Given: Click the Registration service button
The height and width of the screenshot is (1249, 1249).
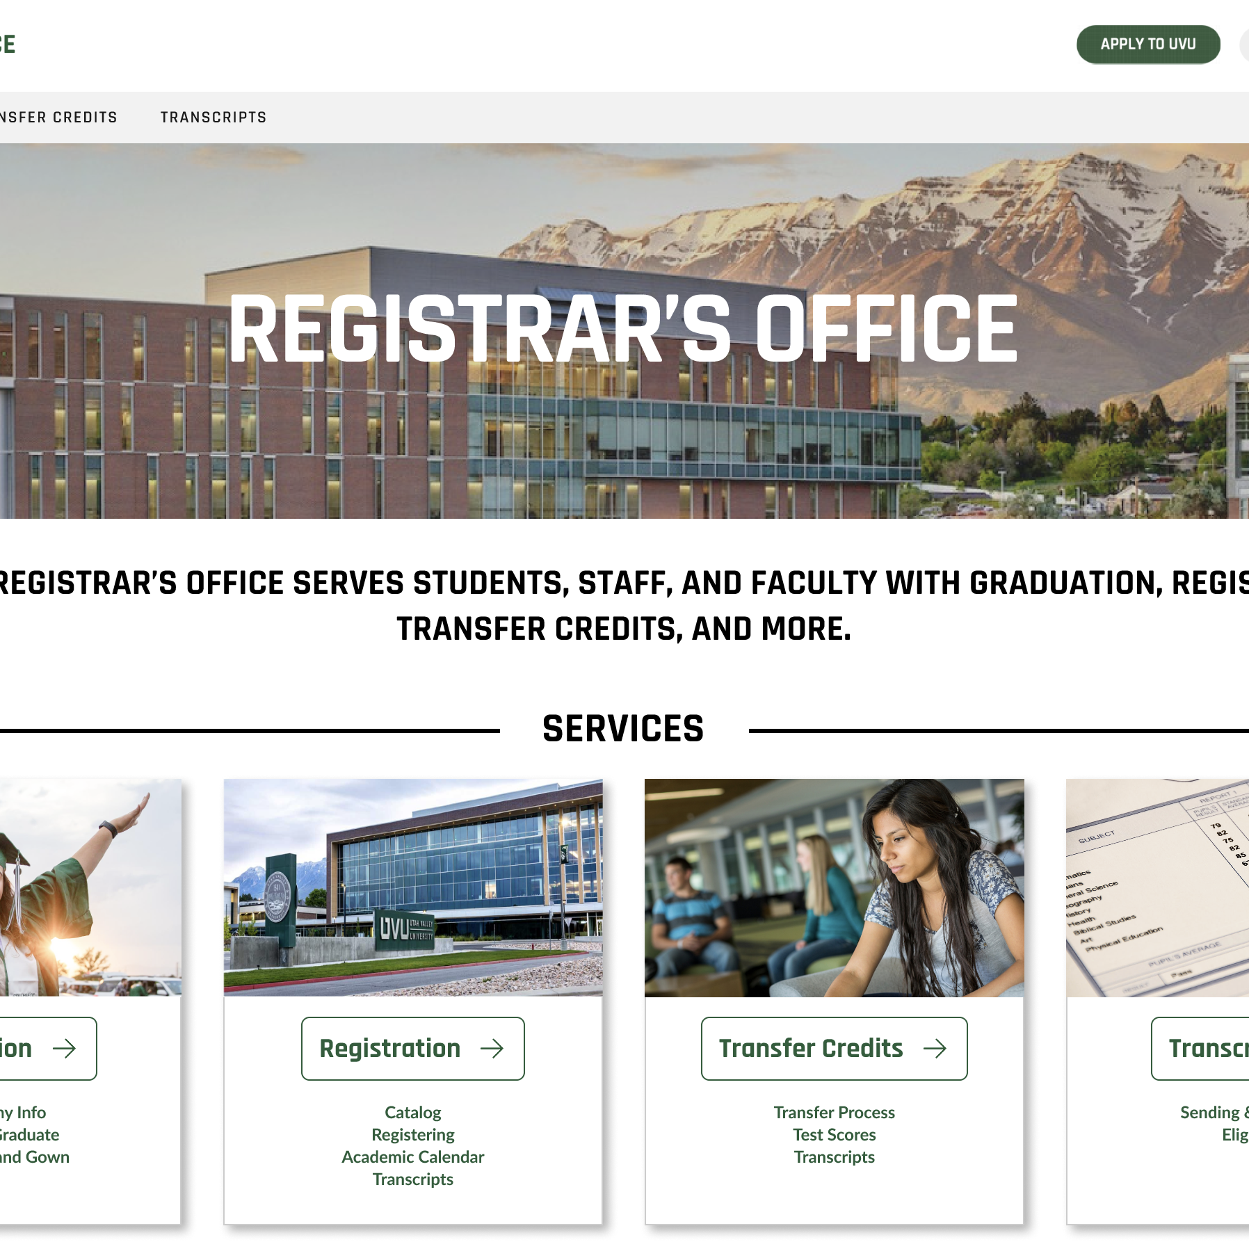Looking at the screenshot, I should (412, 1048).
